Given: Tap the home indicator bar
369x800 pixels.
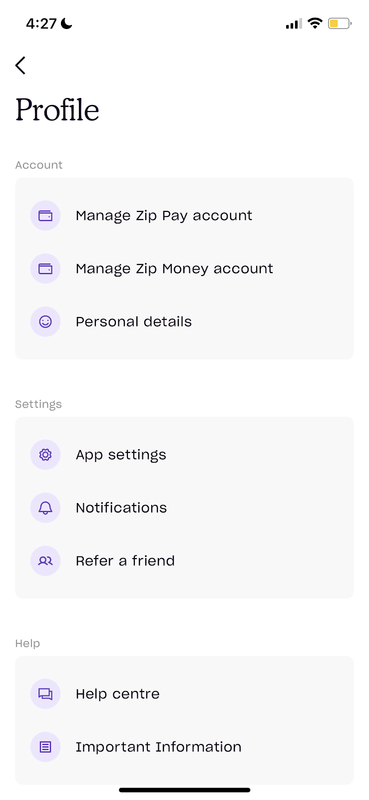Looking at the screenshot, I should (x=184, y=790).
